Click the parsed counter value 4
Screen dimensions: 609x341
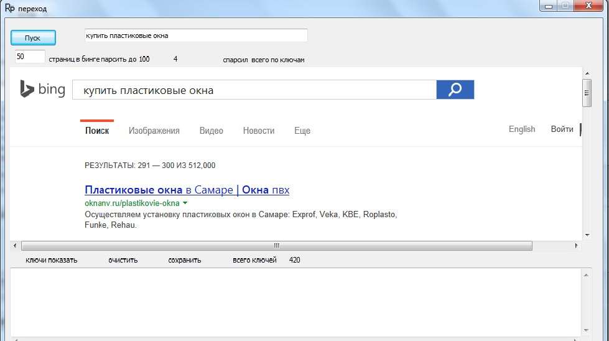[x=175, y=59]
